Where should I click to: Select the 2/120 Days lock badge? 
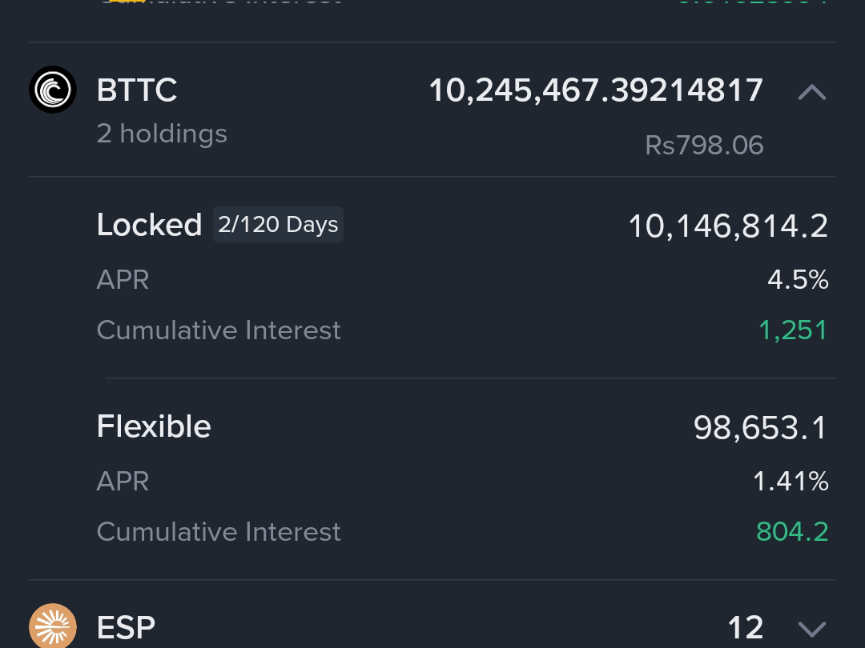point(278,224)
